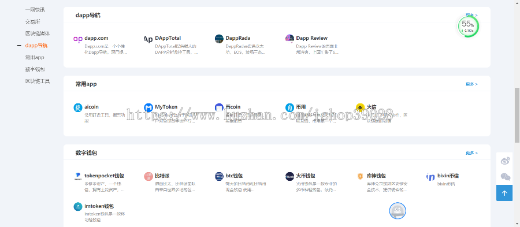The width and height of the screenshot is (520, 227).
Task: Click the imtoken钱包 logo icon
Action: pos(77,207)
